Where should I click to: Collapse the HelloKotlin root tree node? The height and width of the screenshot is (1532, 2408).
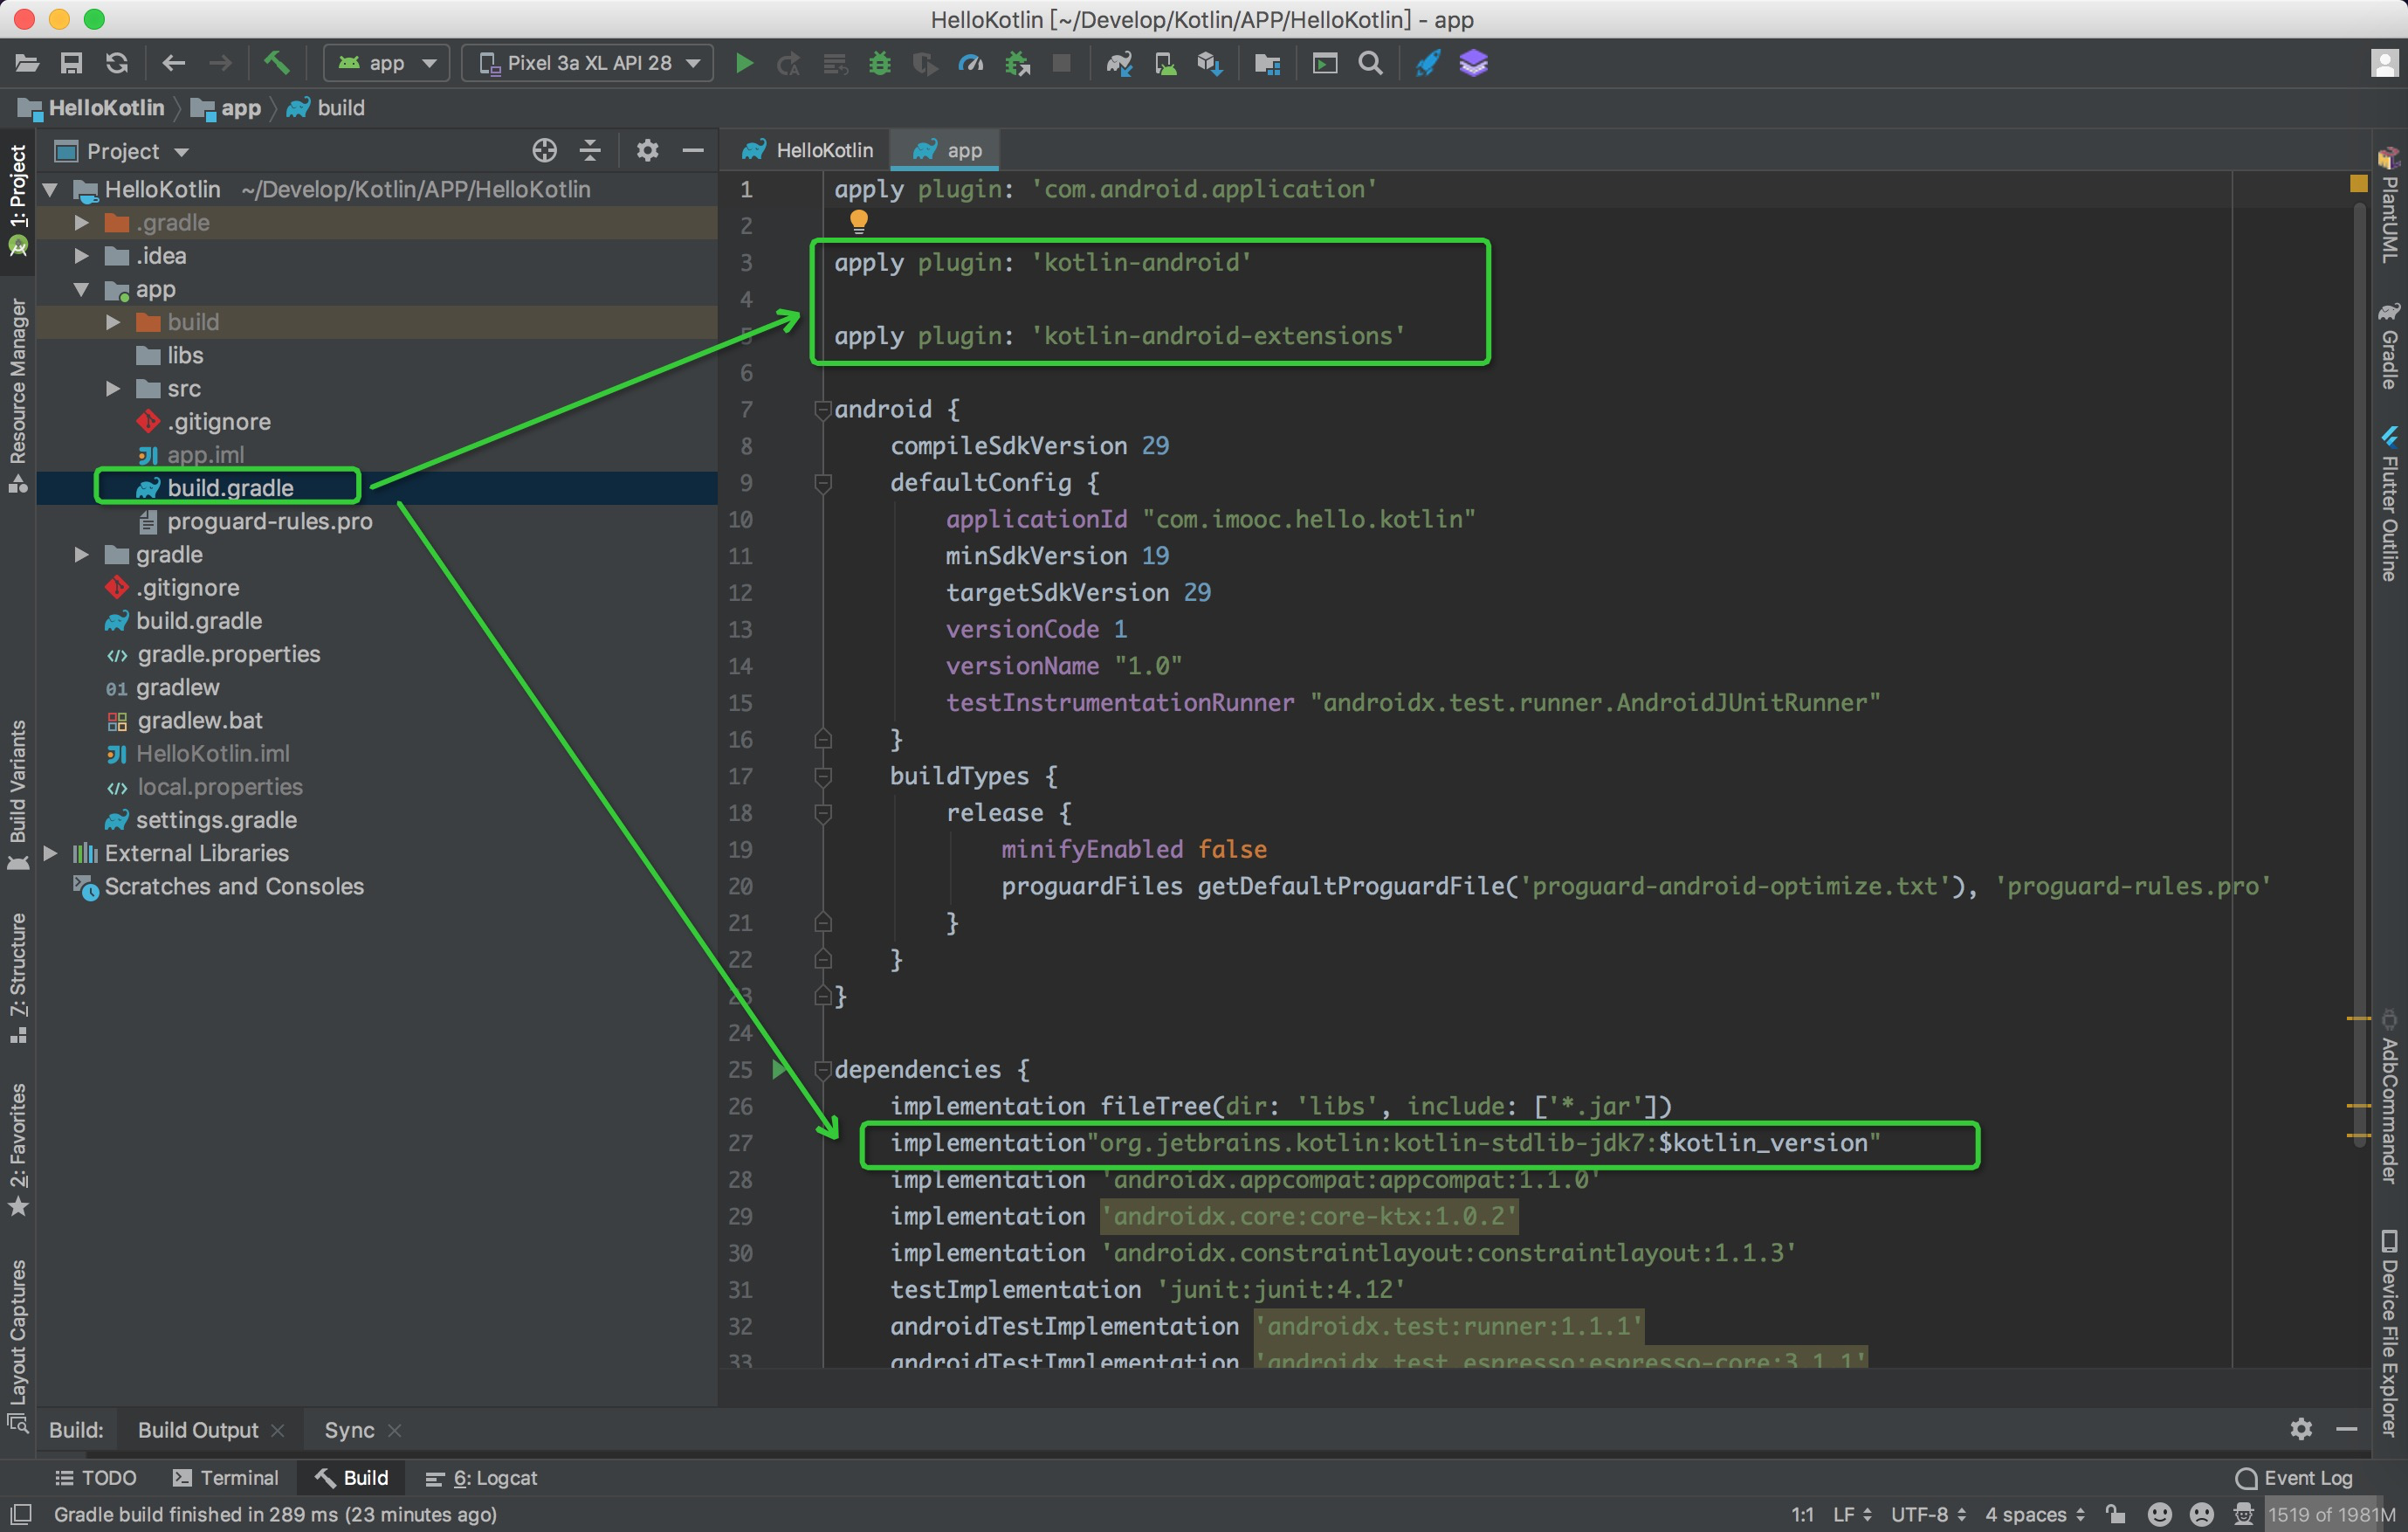[50, 190]
